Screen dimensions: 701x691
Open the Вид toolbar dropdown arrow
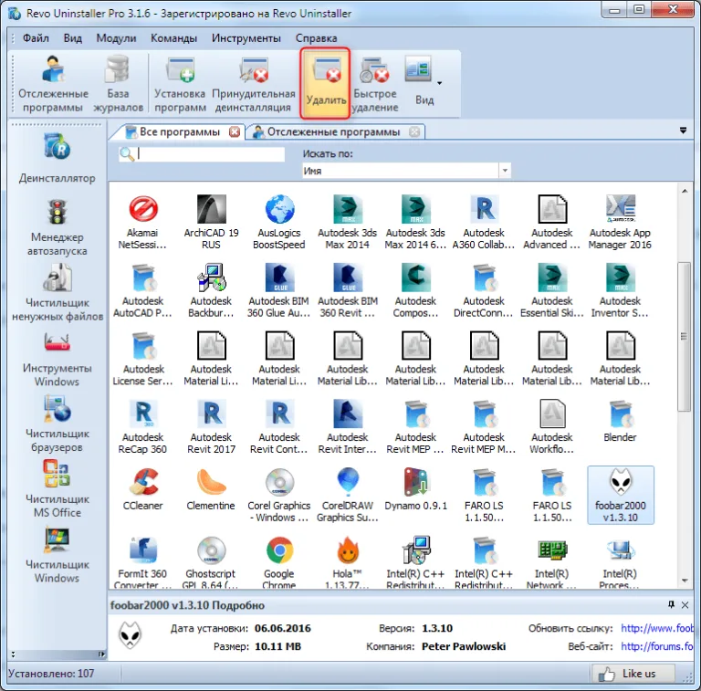(x=439, y=83)
